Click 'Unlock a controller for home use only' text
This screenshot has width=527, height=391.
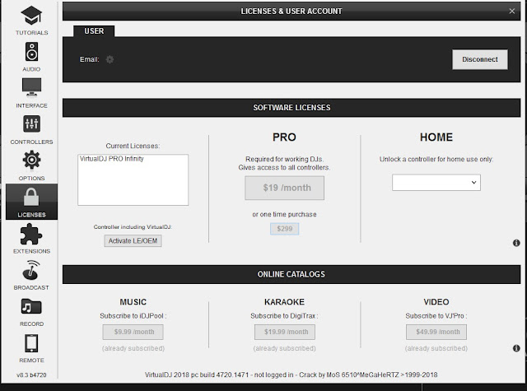pyautogui.click(x=436, y=159)
